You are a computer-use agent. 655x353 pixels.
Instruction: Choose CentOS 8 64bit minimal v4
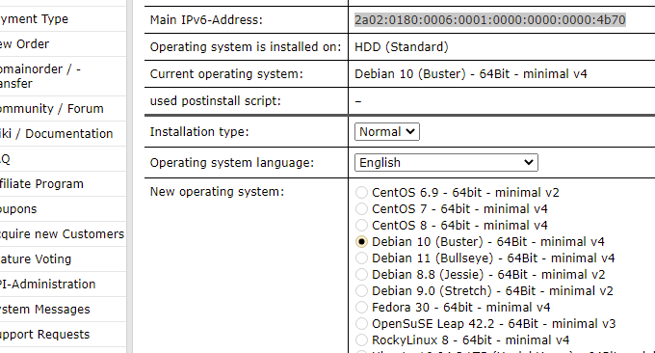(x=361, y=225)
